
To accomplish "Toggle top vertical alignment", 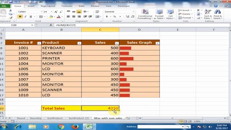I will (x=68, y=12).
